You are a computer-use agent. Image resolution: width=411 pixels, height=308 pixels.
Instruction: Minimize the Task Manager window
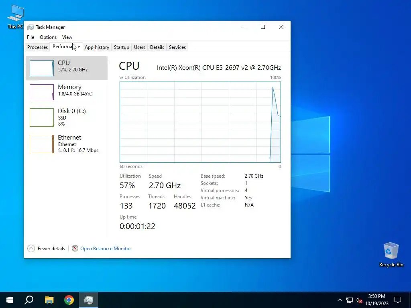coord(245,27)
